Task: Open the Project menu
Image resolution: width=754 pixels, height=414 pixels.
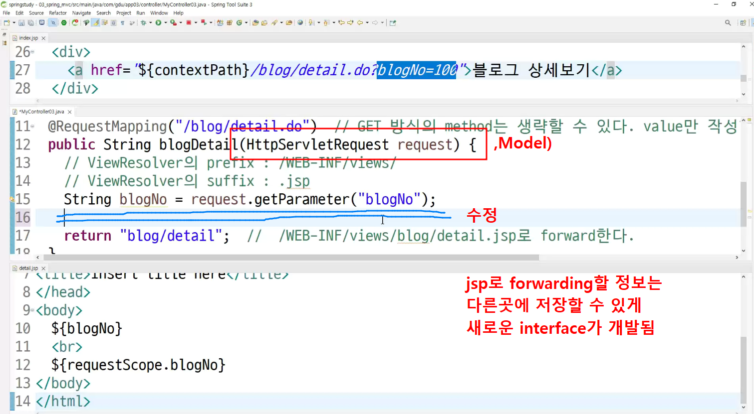Action: (x=123, y=13)
